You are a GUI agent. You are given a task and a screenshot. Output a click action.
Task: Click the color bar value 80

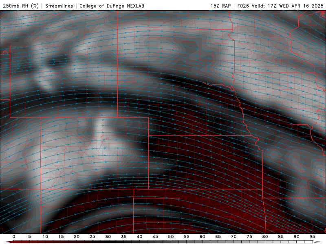click(x=265, y=237)
